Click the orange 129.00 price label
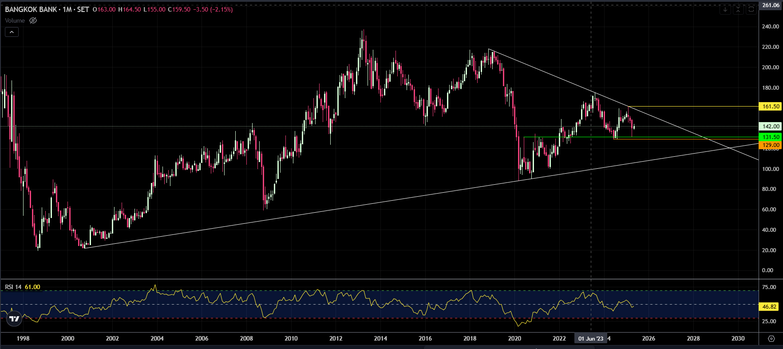 coord(771,145)
